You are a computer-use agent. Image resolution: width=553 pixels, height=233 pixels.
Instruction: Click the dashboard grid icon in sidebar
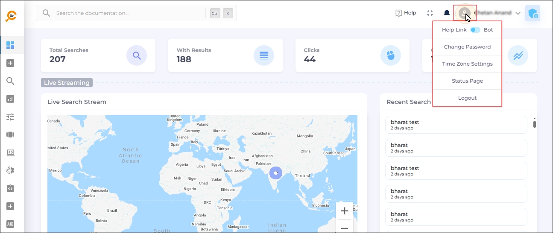click(11, 45)
